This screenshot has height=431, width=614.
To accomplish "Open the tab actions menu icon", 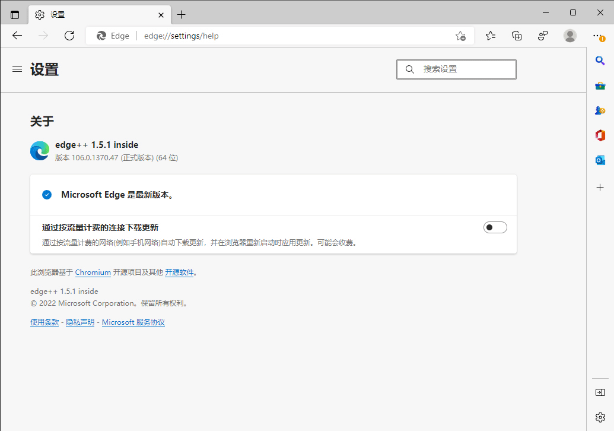I will pos(14,15).
